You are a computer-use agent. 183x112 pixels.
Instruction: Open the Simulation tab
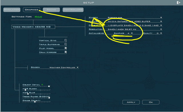pyautogui.click(x=12, y=10)
